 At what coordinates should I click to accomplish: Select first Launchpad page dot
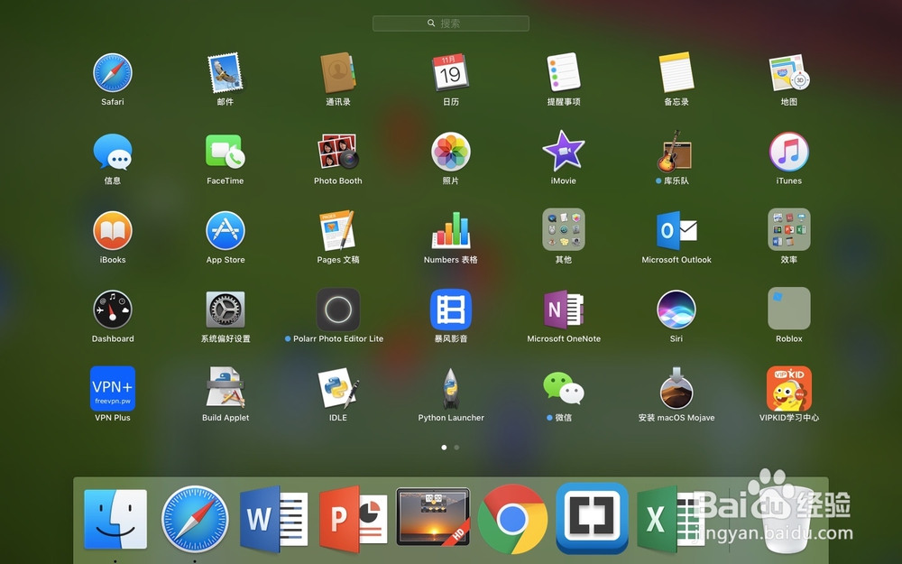[444, 448]
